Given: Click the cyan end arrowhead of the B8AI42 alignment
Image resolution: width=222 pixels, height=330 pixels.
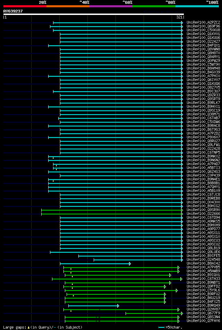Looking at the screenshot, I should tap(130, 264).
